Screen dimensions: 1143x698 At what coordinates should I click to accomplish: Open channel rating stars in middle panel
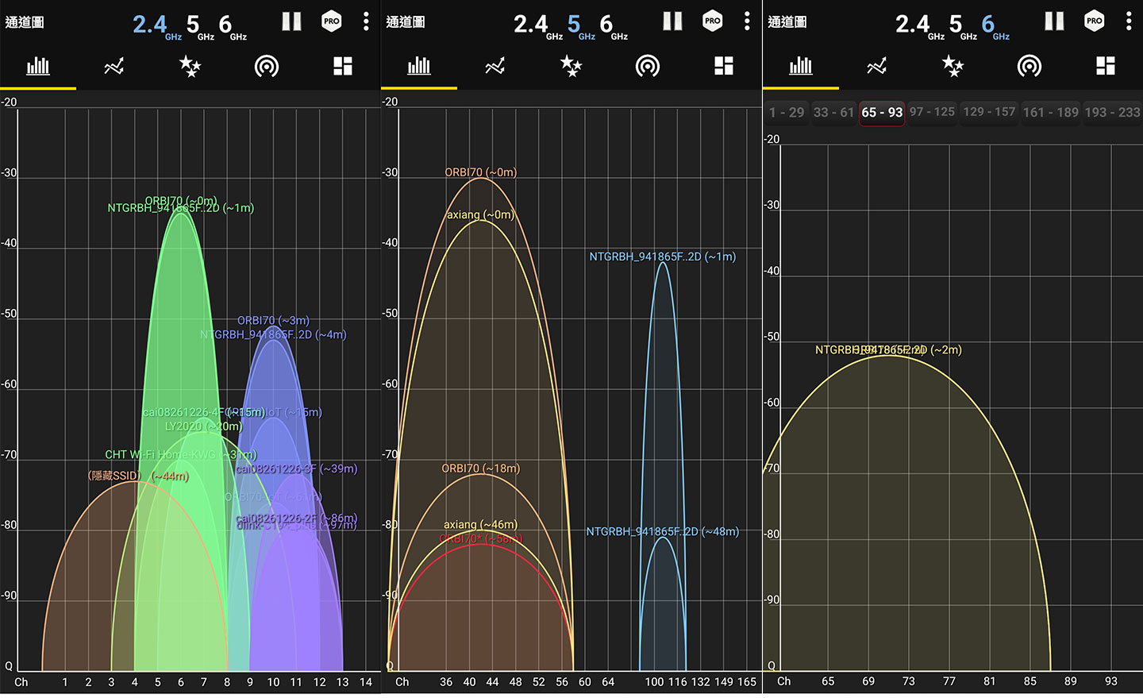click(571, 66)
